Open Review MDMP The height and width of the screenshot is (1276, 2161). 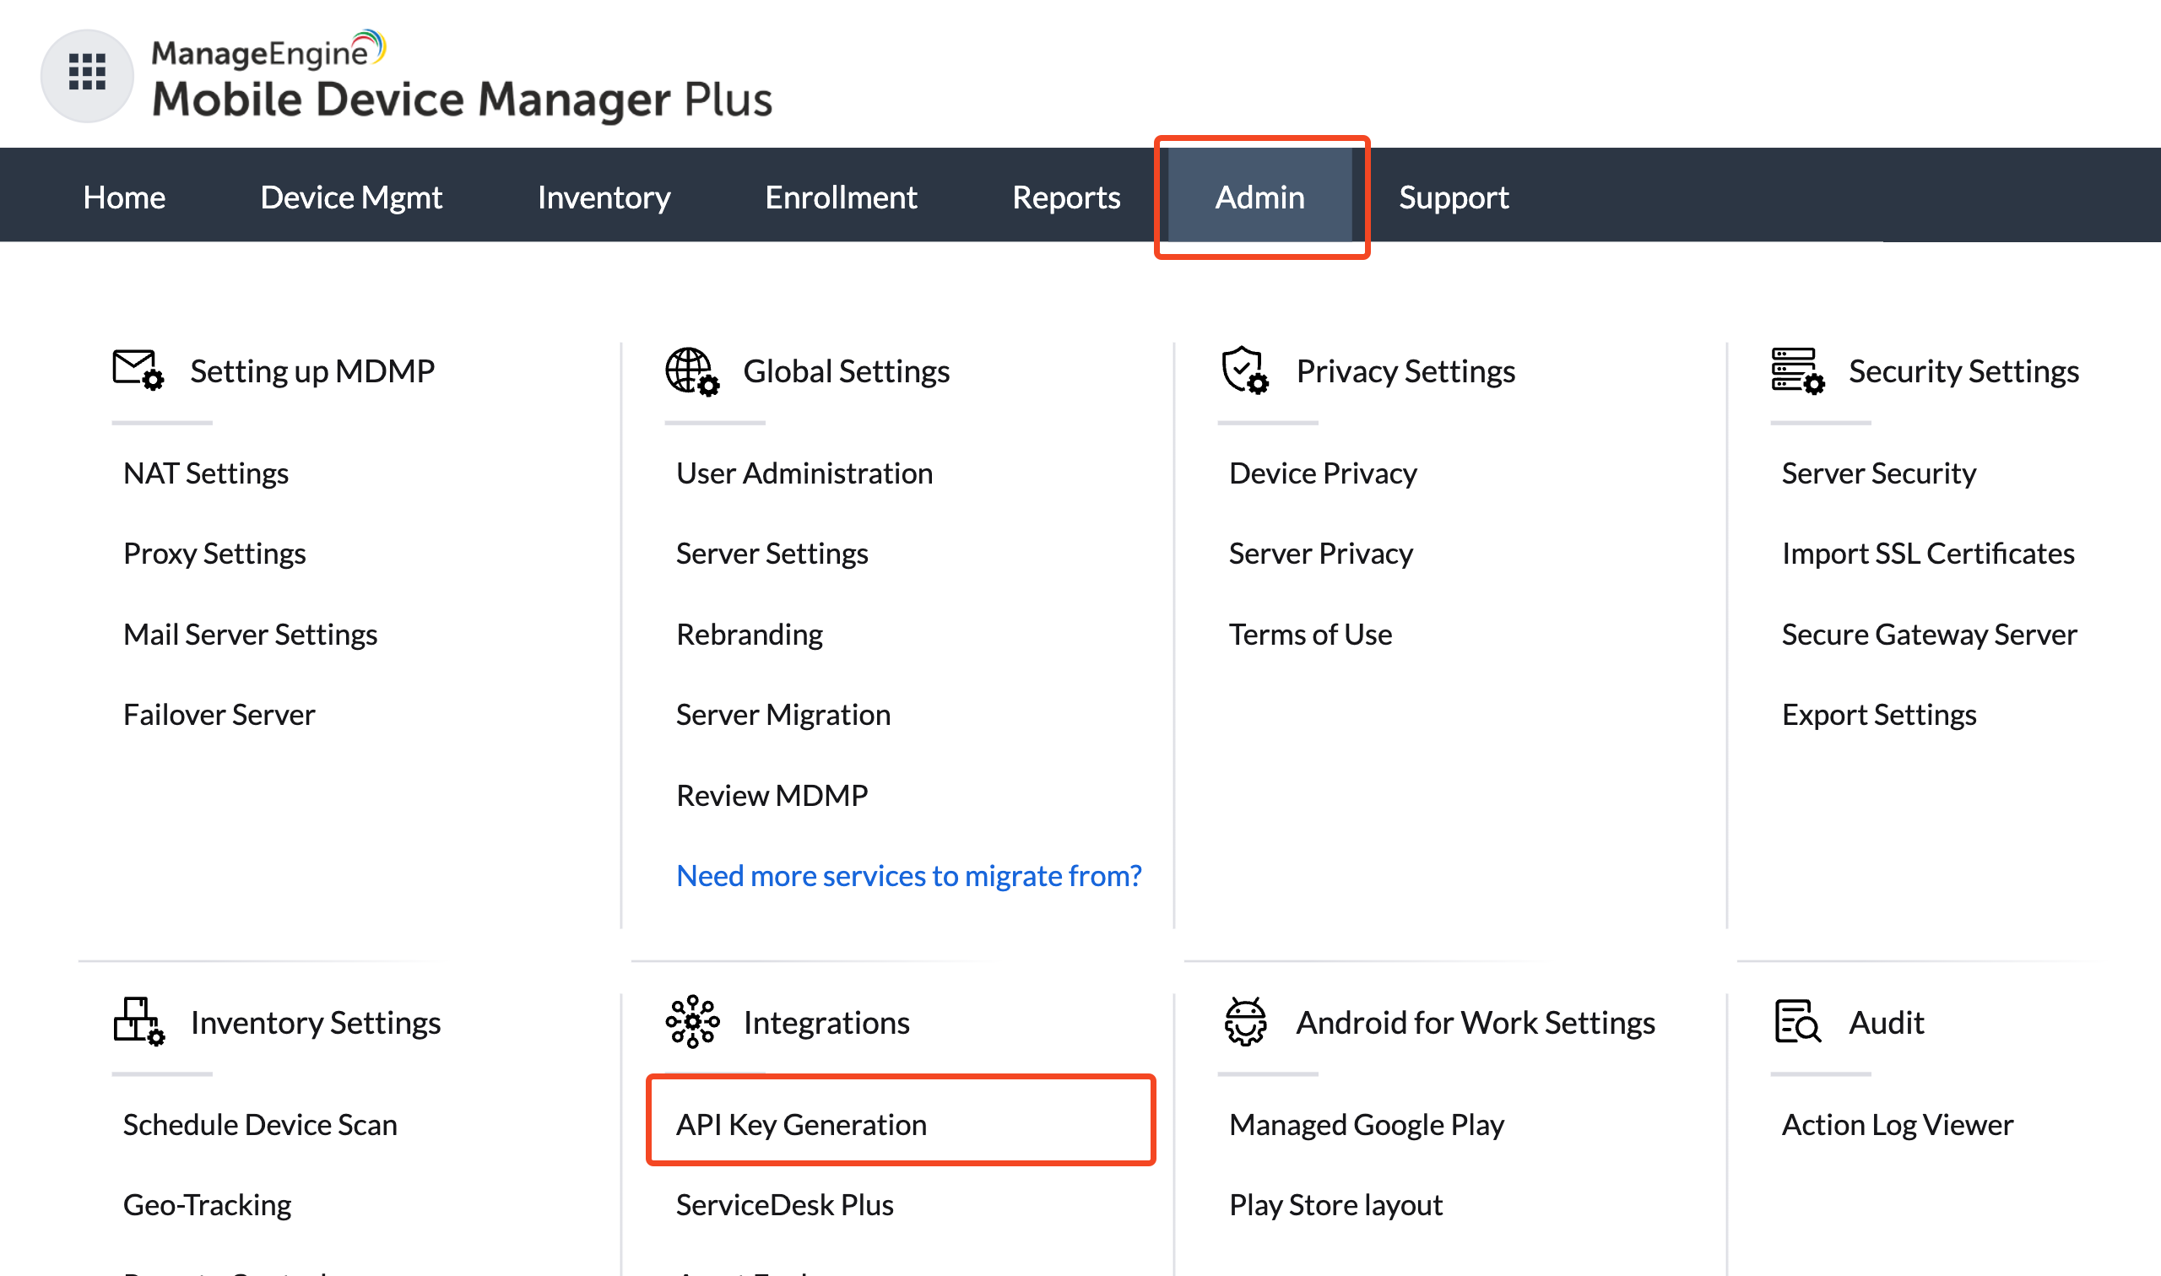tap(772, 794)
